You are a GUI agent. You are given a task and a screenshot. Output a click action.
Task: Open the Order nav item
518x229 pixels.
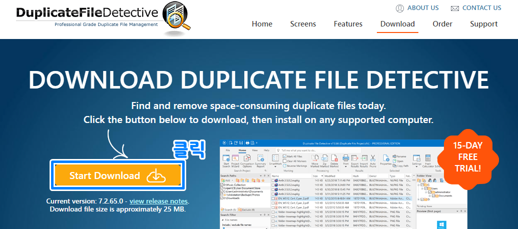[442, 24]
